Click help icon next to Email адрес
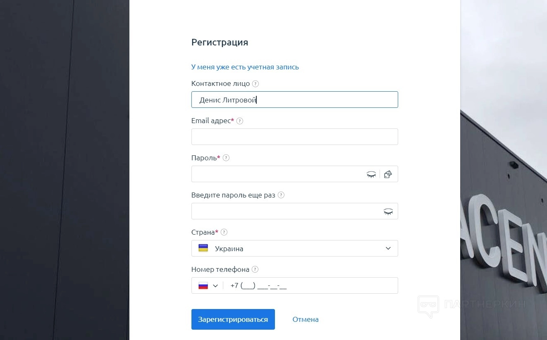 (x=240, y=121)
